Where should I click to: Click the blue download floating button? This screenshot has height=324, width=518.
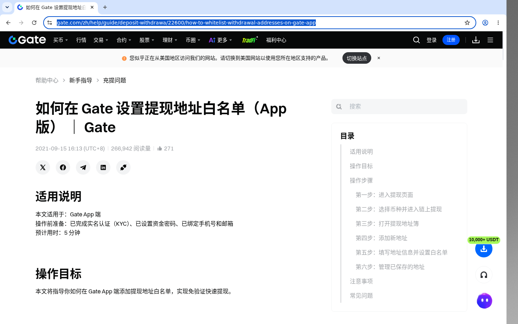484,249
